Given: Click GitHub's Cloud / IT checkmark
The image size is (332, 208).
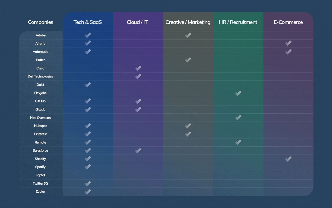Looking at the screenshot, I should click(x=138, y=101).
